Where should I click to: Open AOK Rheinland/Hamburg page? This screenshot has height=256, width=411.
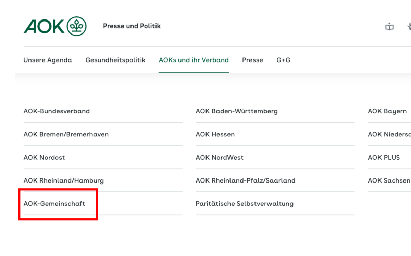click(x=64, y=180)
